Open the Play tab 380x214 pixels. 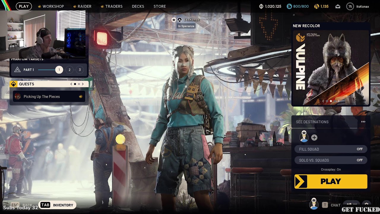24,6
